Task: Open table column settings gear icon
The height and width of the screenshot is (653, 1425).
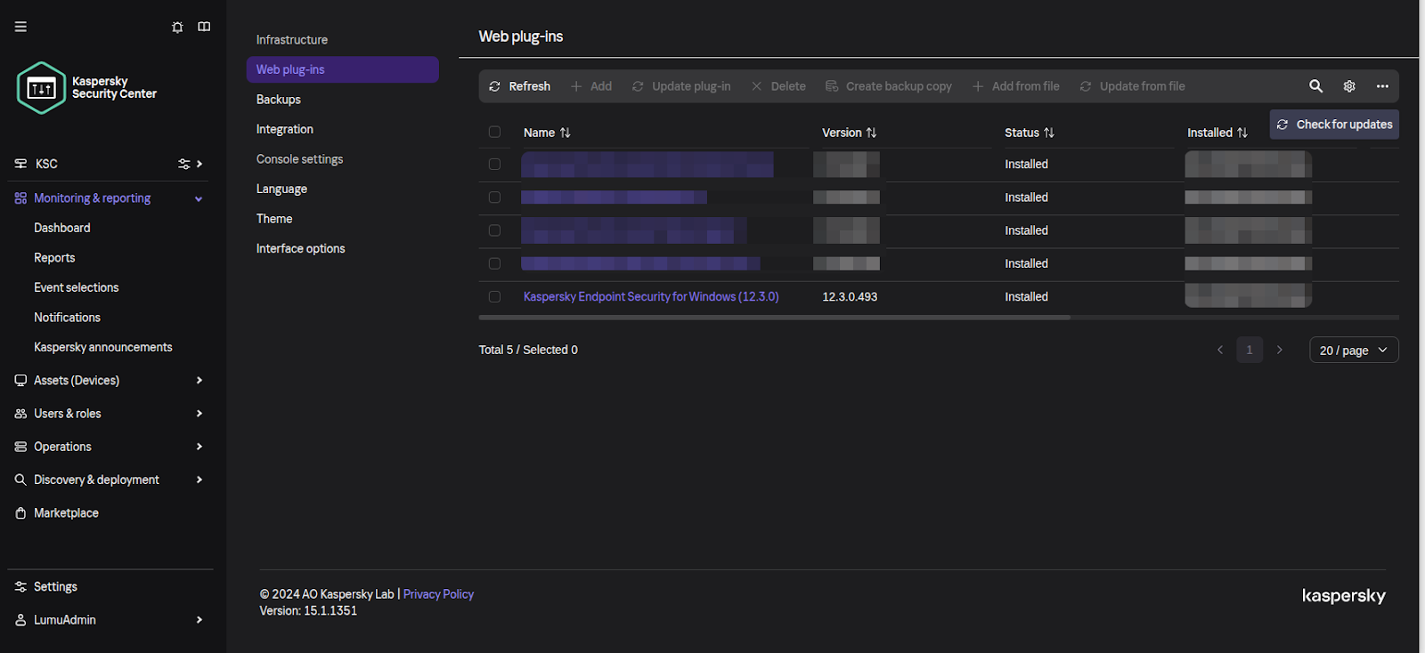Action: pos(1349,86)
